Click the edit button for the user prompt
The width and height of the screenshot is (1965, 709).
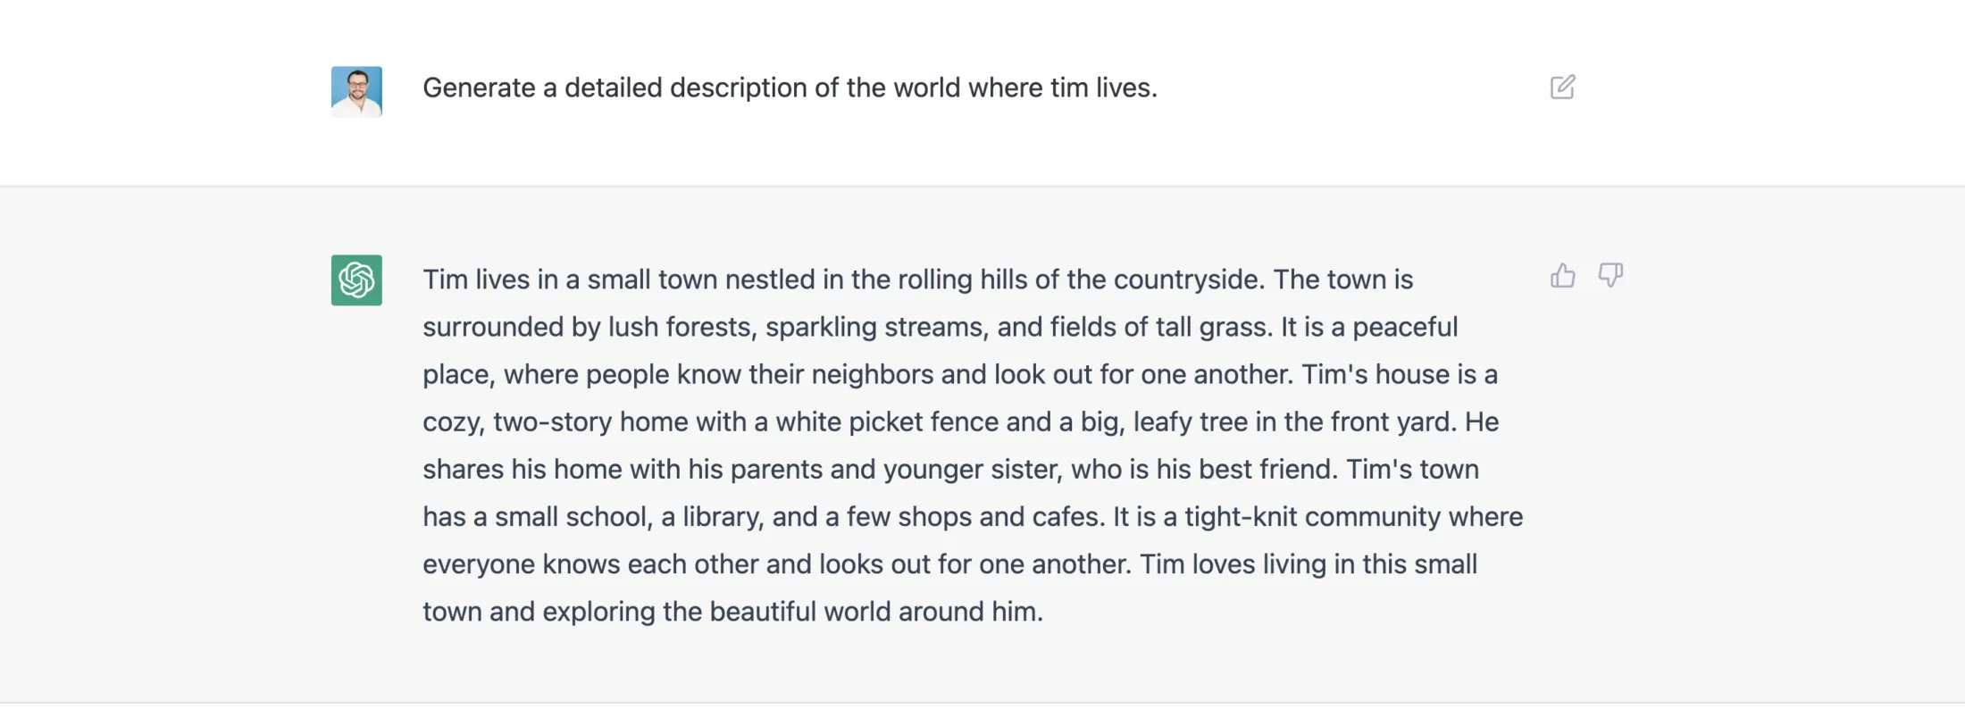[x=1562, y=88]
